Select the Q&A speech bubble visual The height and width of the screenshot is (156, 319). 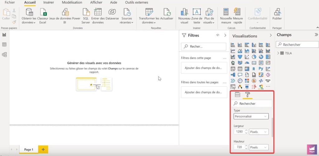[x=240, y=75]
